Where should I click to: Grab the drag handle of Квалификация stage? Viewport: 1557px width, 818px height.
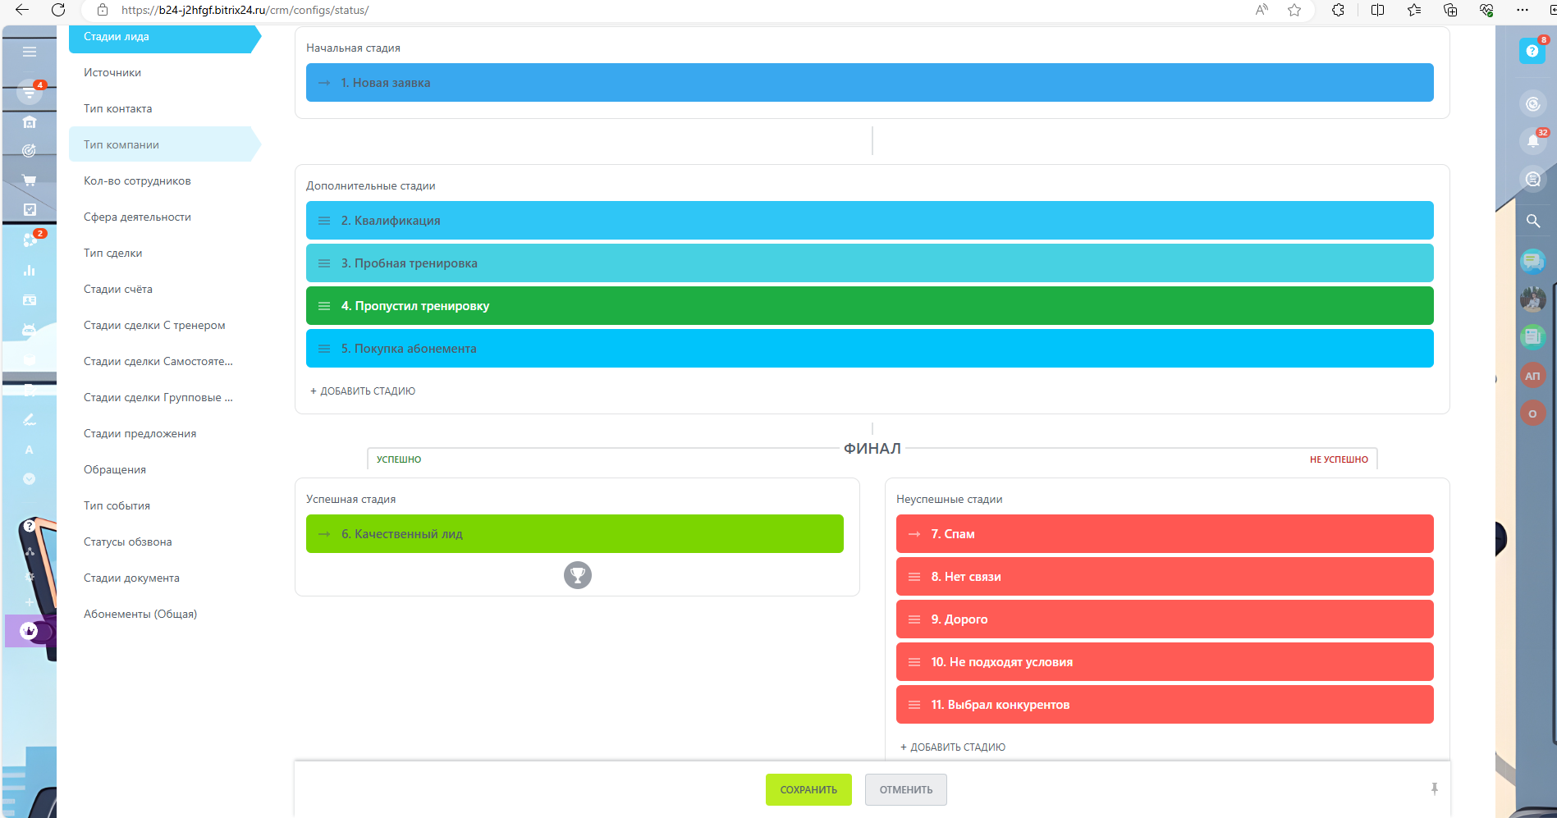coord(324,221)
